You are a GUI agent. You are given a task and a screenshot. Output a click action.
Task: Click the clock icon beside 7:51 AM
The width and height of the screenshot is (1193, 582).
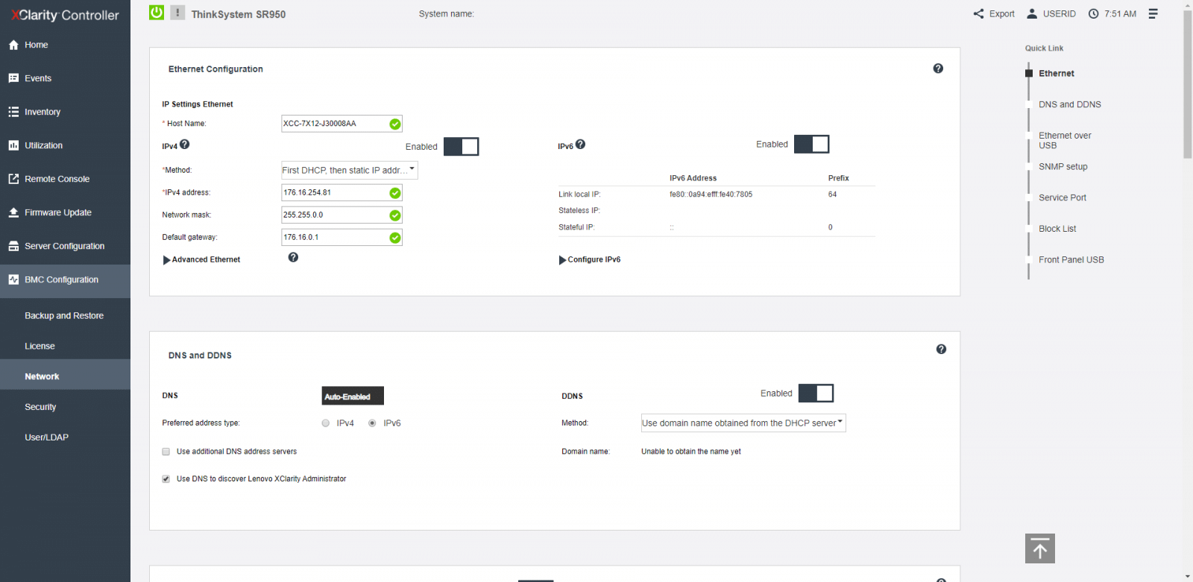pos(1094,13)
